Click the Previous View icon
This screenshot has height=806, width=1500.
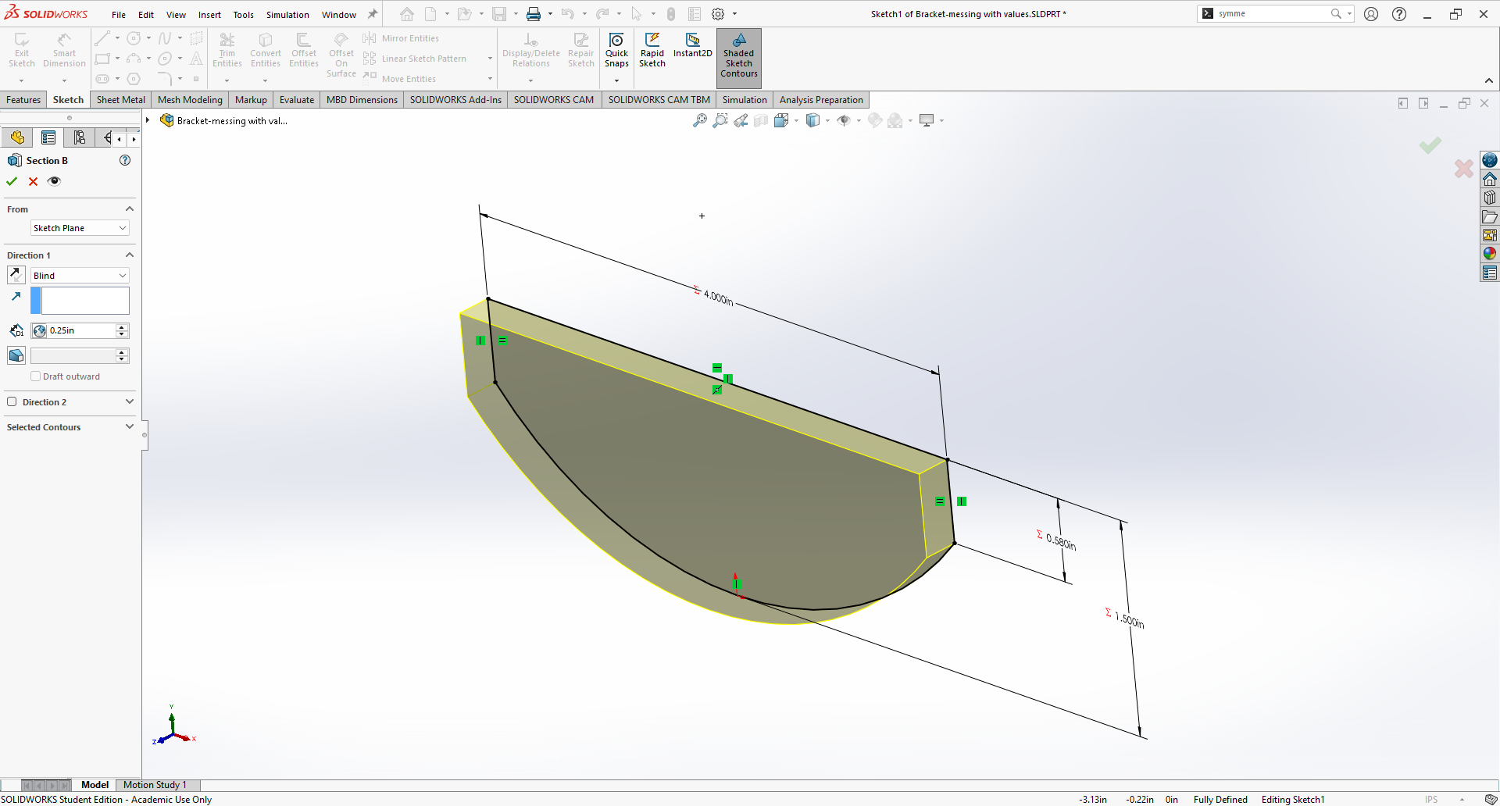point(741,120)
